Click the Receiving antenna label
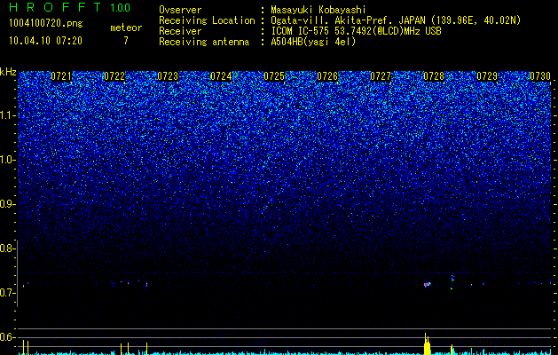The width and height of the screenshot is (558, 355). [204, 42]
